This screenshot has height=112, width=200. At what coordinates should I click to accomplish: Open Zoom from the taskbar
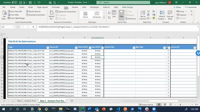[154, 109]
